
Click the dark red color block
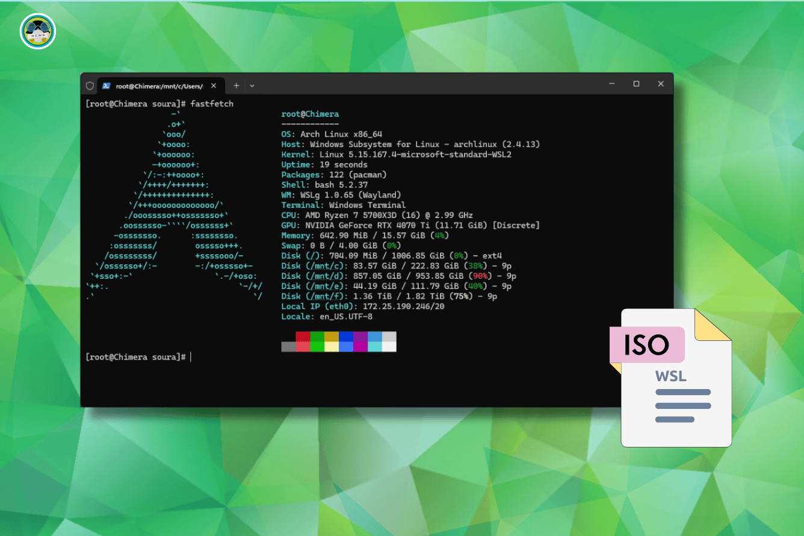pos(303,336)
